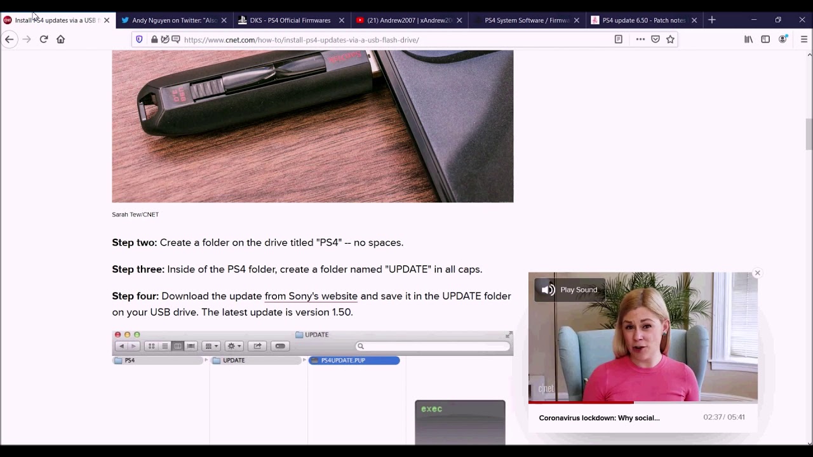Open the blocked autoplay permission icon
The width and height of the screenshot is (813, 457).
coord(165,39)
